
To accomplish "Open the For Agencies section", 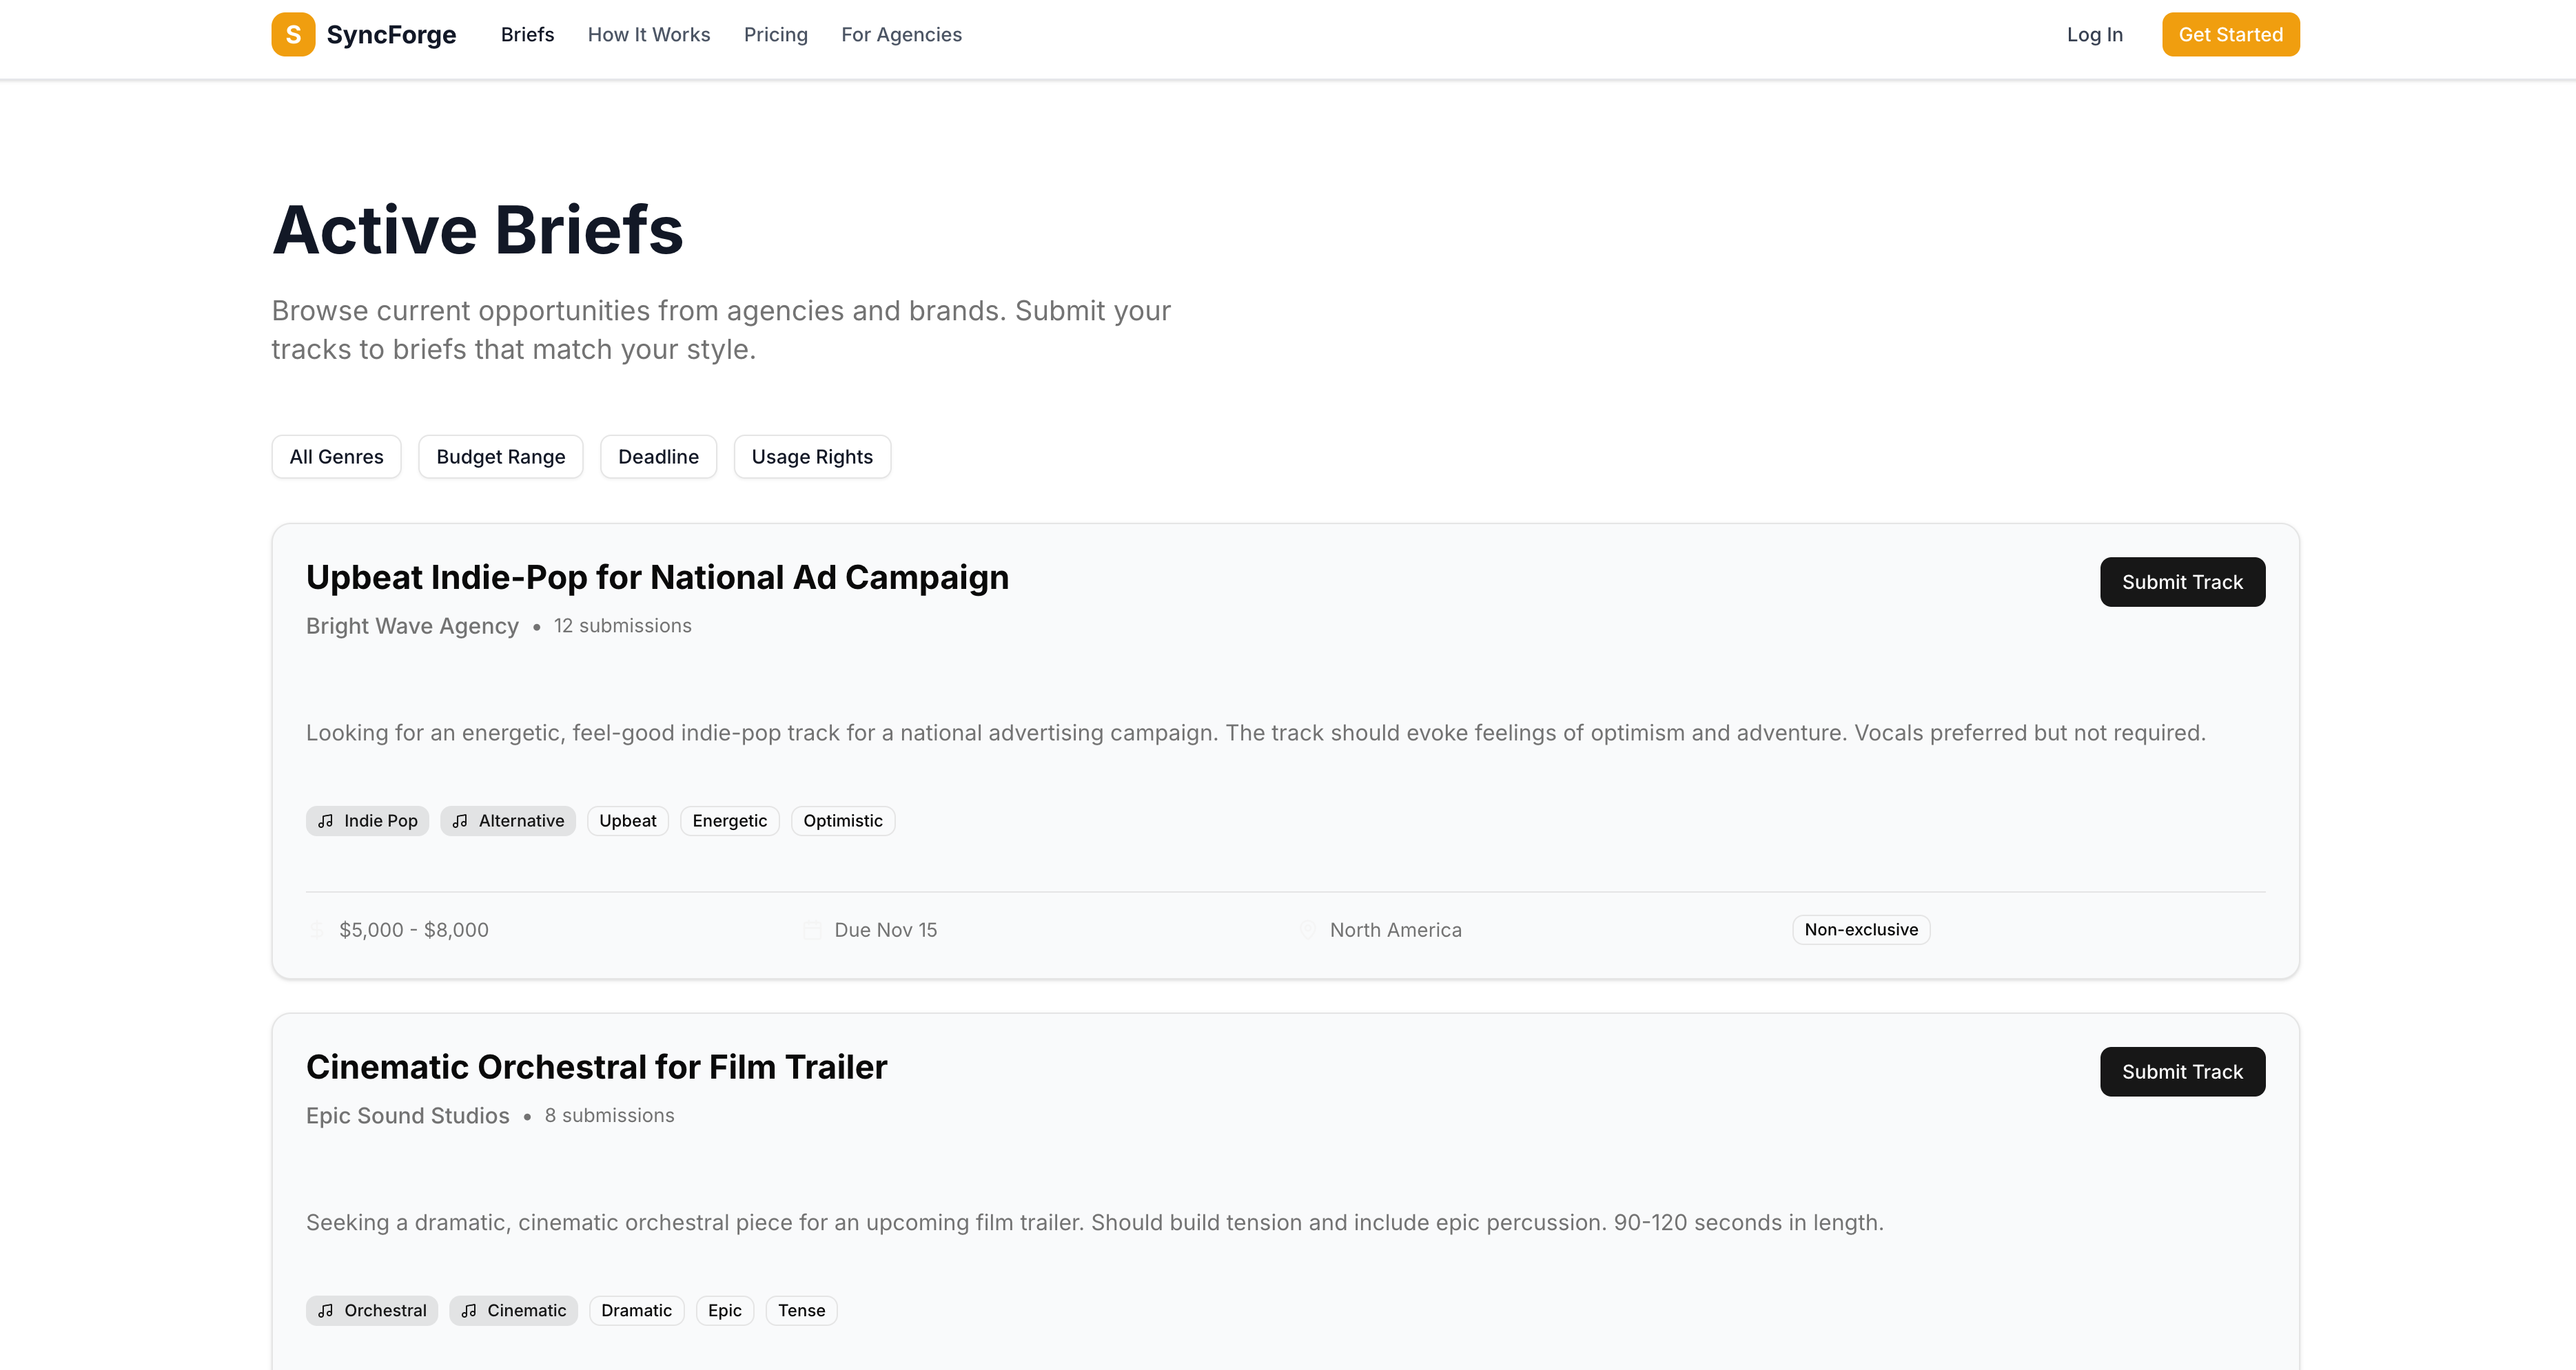I will 901,34.
